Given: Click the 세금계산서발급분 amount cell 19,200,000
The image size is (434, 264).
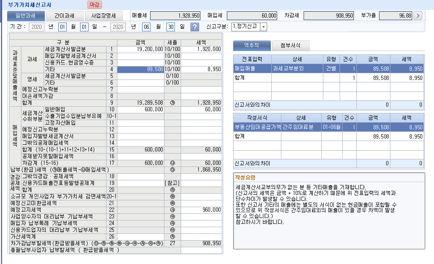Looking at the screenshot, I should tap(140, 49).
